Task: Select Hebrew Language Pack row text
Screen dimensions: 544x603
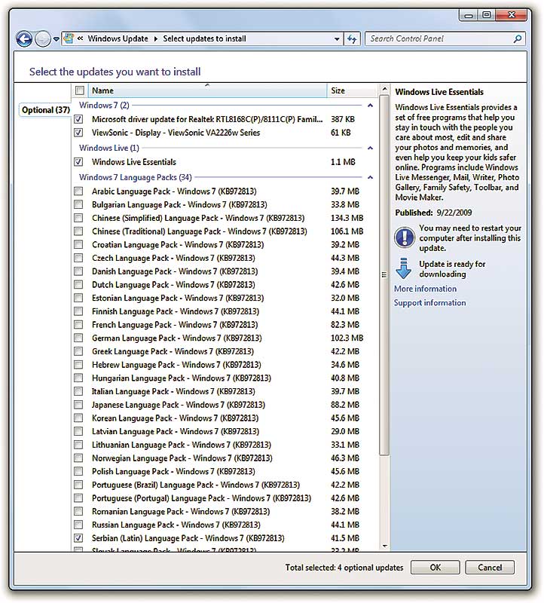Action: [176, 365]
